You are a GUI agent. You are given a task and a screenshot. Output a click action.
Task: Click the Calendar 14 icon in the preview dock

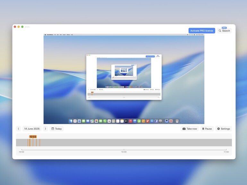coord(109,121)
